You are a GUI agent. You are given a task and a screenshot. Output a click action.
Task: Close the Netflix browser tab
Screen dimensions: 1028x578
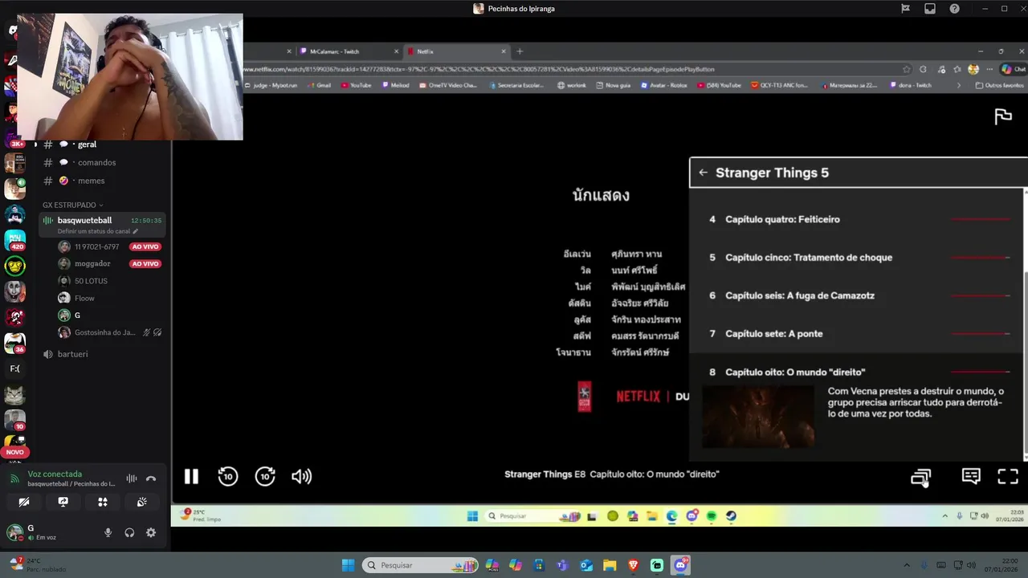coord(504,51)
